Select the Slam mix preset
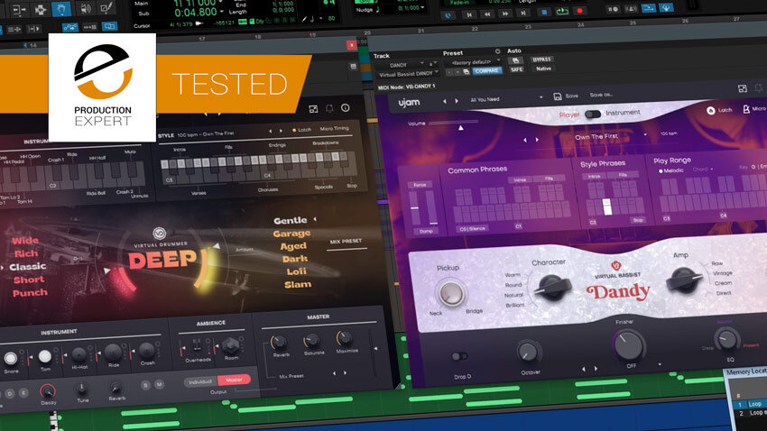This screenshot has width=767, height=431. (x=298, y=284)
